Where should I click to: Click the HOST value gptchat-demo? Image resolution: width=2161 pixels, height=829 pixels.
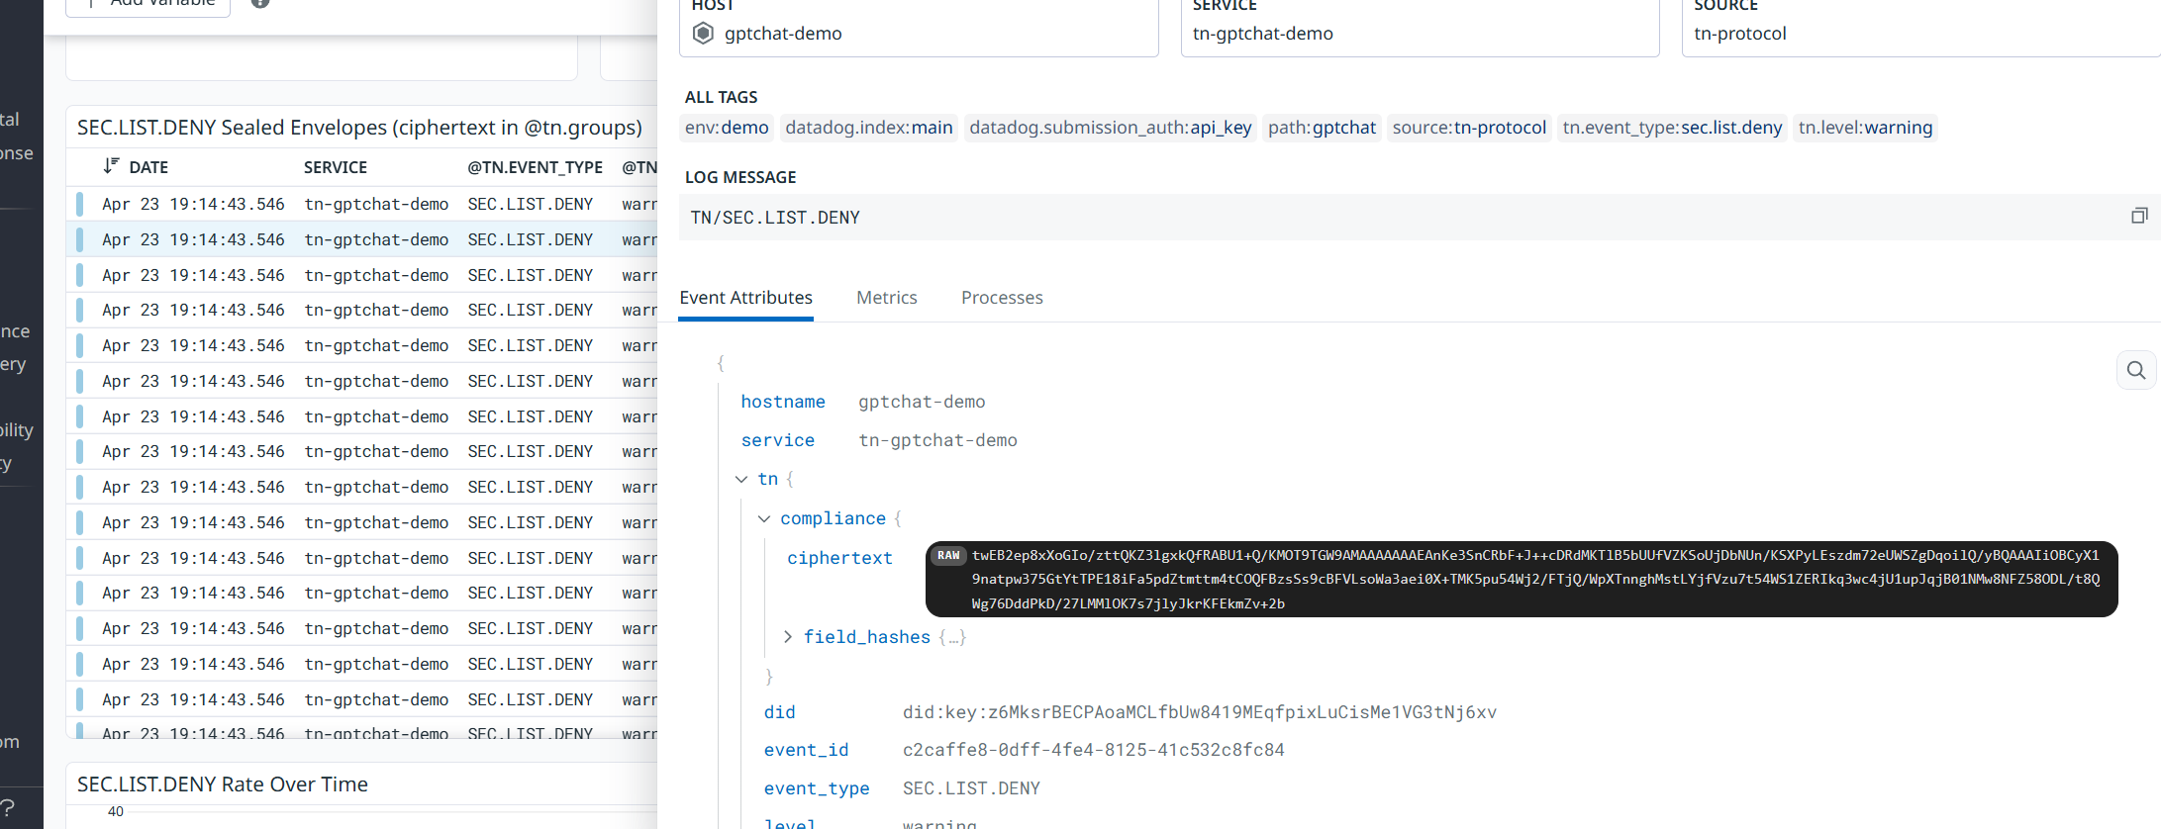pyautogui.click(x=783, y=34)
